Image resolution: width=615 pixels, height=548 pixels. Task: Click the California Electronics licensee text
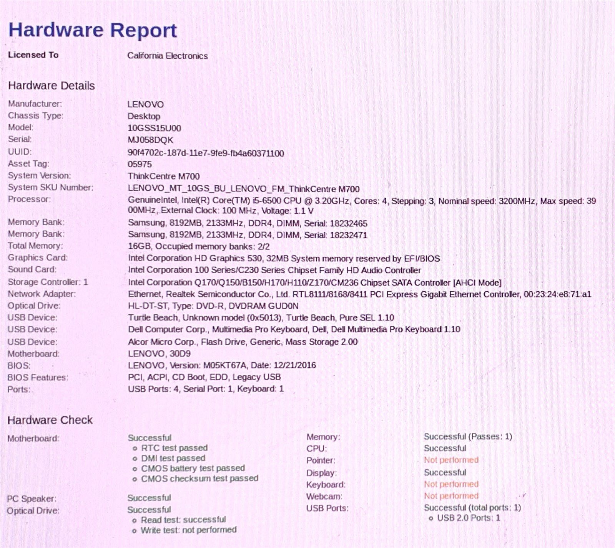click(168, 56)
